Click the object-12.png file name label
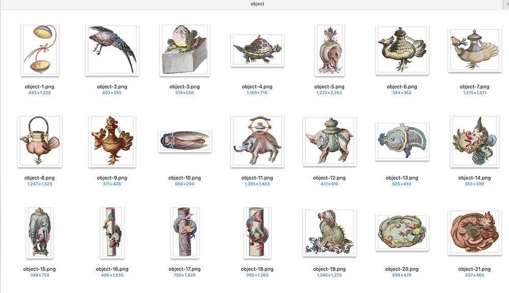This screenshot has width=509, height=293. coord(329,178)
